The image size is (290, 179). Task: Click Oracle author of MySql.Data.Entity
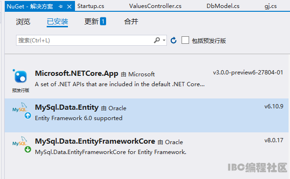[117, 108]
